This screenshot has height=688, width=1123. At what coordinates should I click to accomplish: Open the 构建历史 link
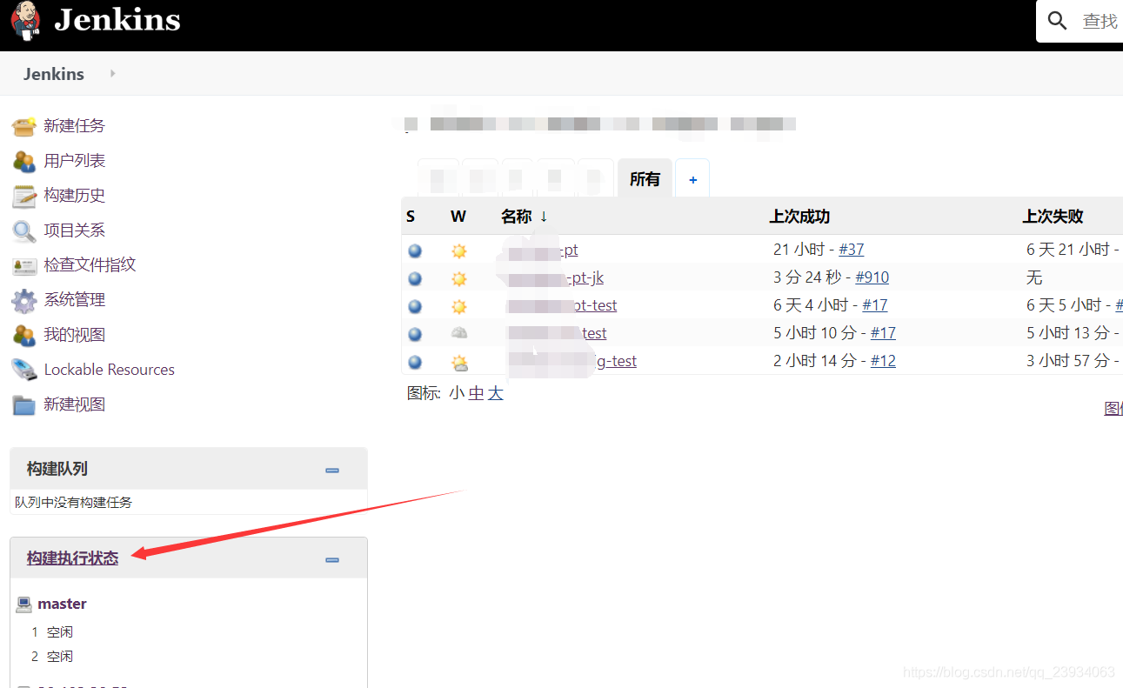tap(75, 196)
